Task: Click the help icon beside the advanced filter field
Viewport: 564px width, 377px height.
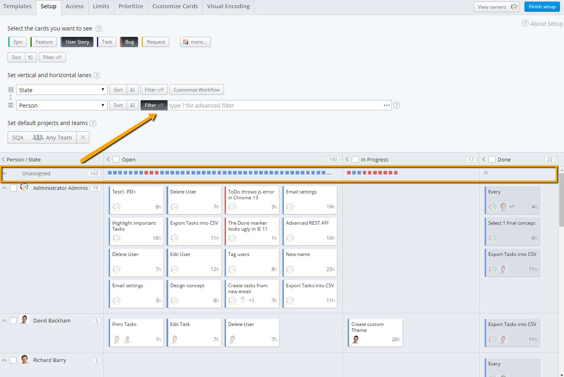Action: pos(397,105)
